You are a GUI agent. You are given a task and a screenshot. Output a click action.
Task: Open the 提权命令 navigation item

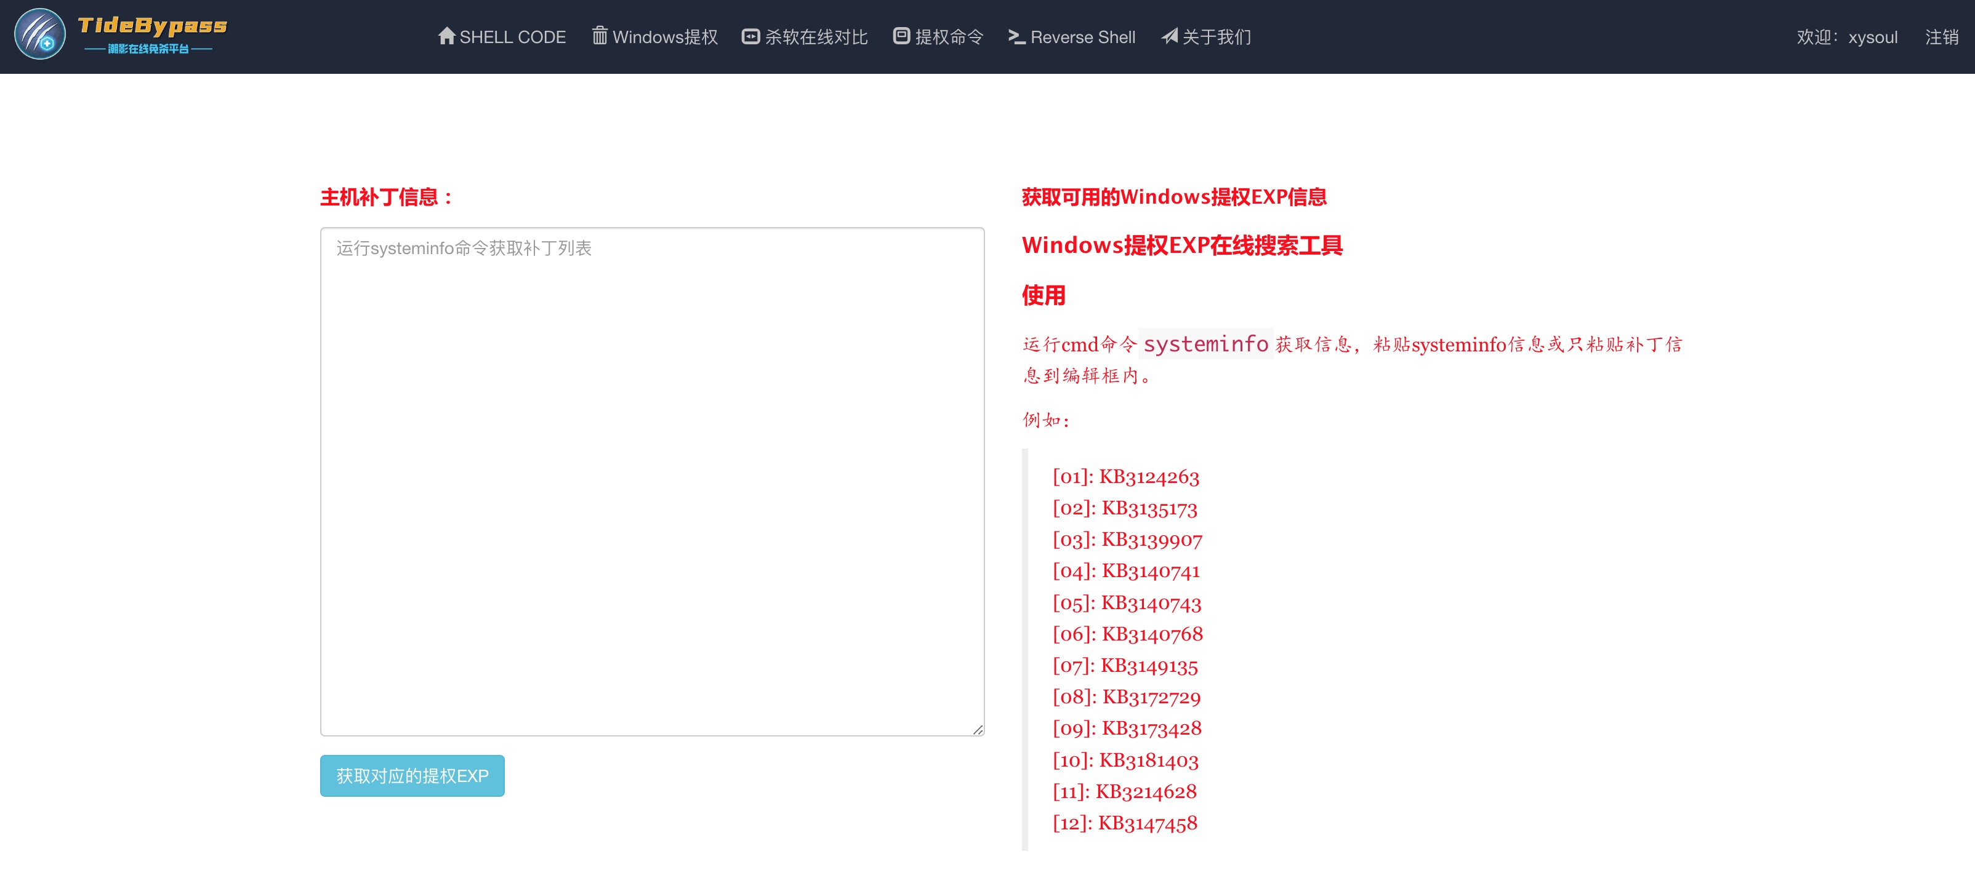pyautogui.click(x=948, y=37)
